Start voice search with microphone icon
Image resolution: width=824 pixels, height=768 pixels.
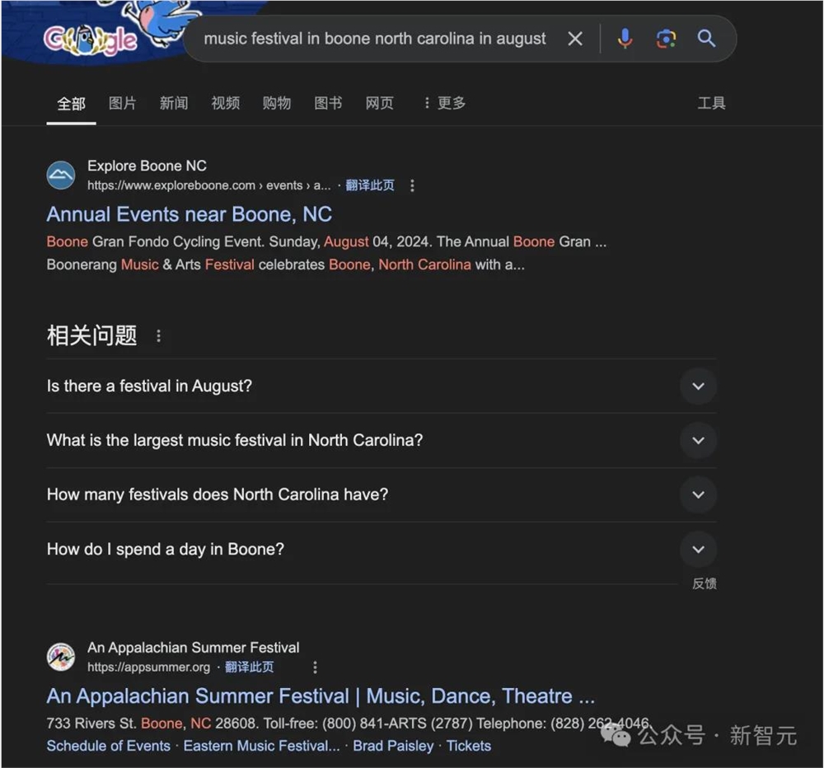pyautogui.click(x=625, y=39)
